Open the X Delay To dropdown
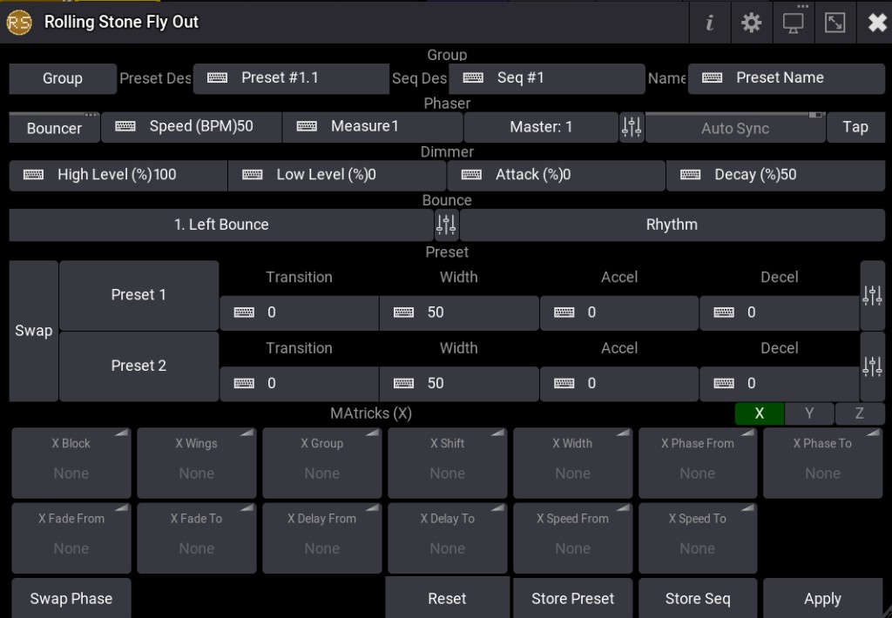The width and height of the screenshot is (892, 618). coord(447,538)
